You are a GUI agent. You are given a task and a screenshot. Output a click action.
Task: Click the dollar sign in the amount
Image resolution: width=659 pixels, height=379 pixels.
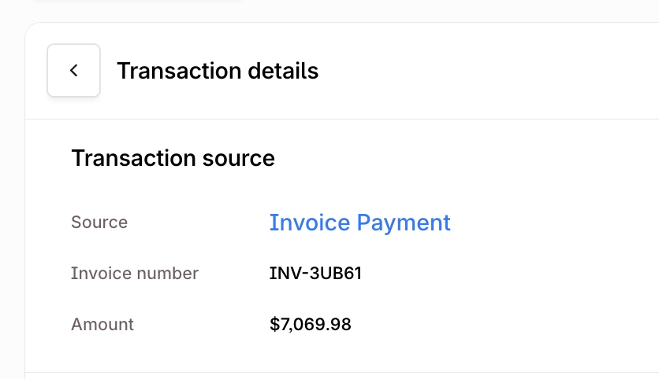pos(274,324)
